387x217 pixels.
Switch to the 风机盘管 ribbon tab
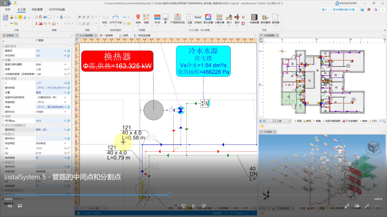(x=37, y=9)
